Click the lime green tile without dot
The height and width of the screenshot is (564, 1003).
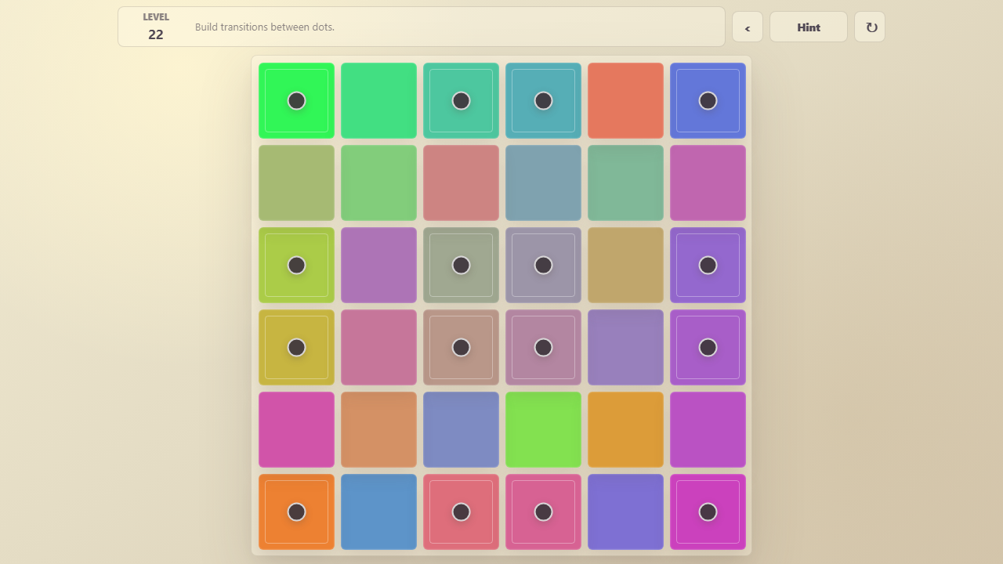(x=543, y=429)
